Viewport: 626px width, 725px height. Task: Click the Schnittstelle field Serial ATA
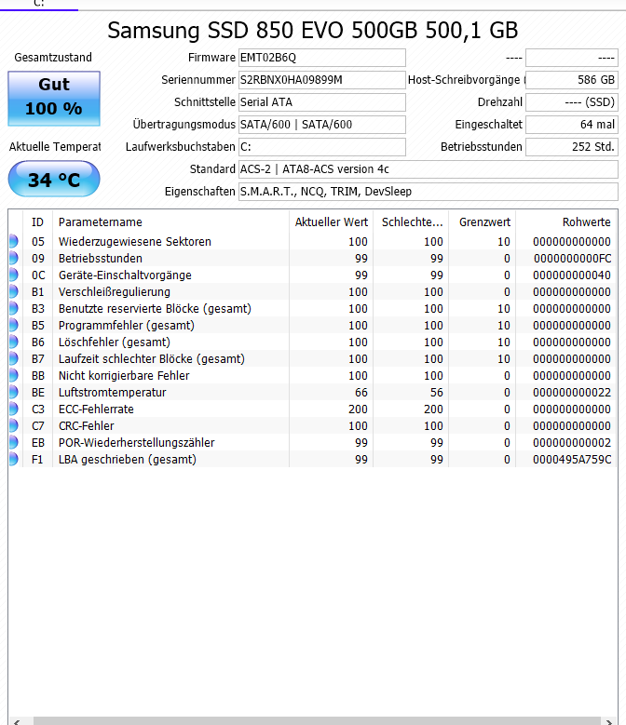(x=322, y=102)
